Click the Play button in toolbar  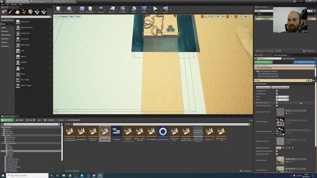(156, 9)
